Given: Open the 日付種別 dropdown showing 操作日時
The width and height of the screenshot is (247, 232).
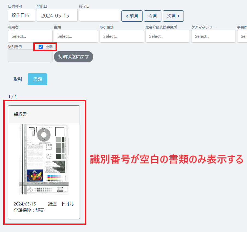Looking at the screenshot, I should [21, 15].
